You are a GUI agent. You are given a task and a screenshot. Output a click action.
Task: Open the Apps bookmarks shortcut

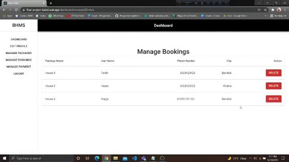[8, 16]
